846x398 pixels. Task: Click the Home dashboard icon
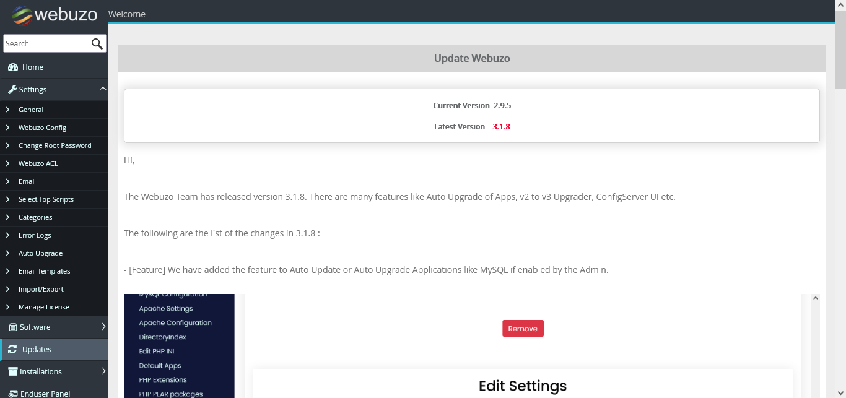12,67
